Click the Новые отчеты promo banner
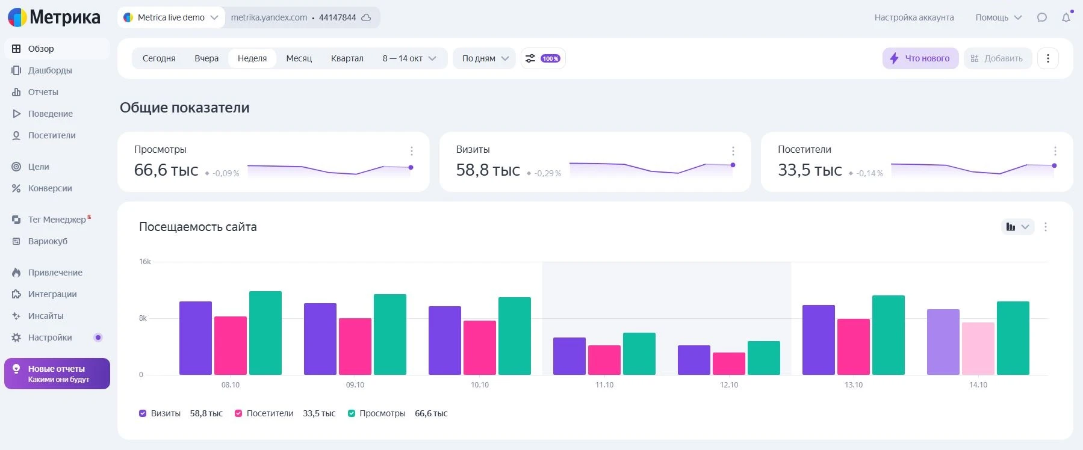Viewport: 1083px width, 450px height. [57, 374]
